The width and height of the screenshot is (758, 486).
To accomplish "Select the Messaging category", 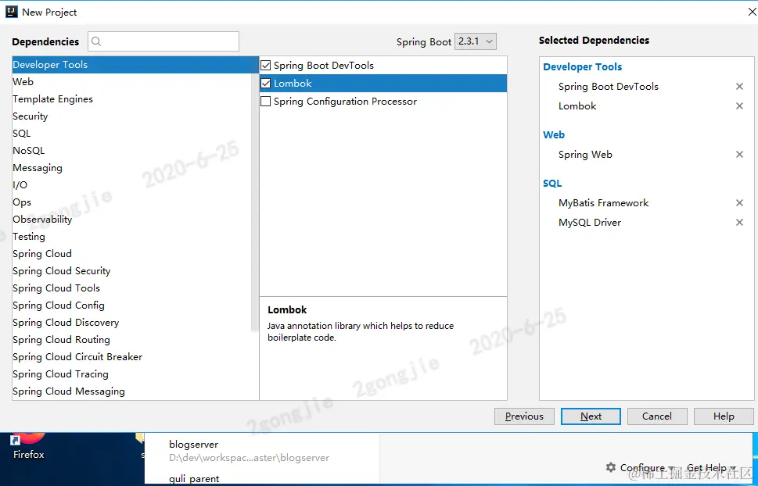I will [x=132, y=168].
